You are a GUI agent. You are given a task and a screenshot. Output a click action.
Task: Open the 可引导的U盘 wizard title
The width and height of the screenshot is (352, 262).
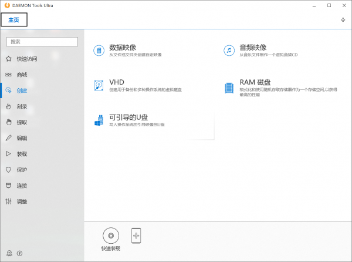tap(128, 117)
